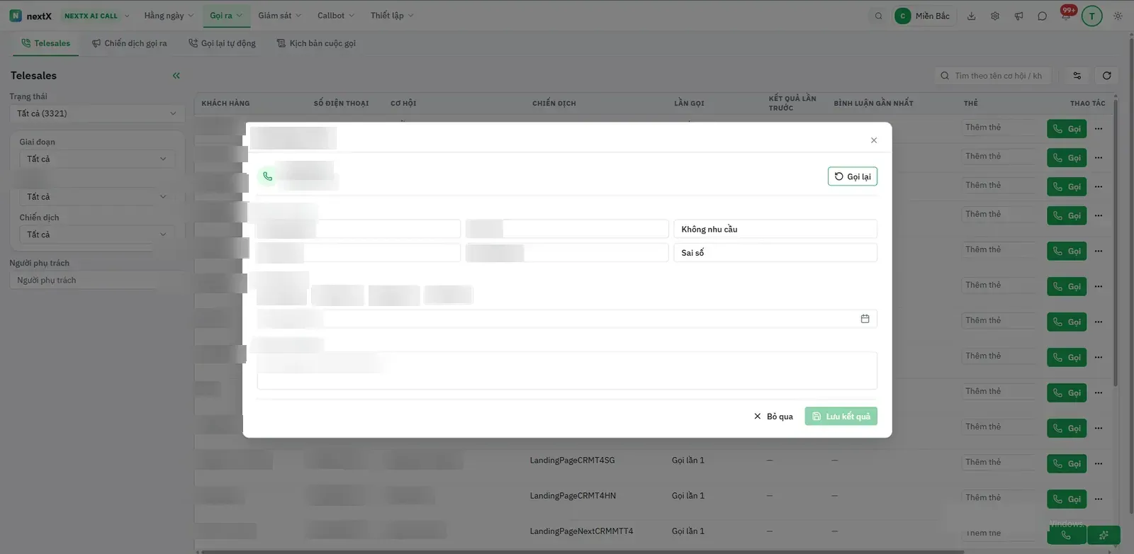The height and width of the screenshot is (554, 1134).
Task: Open the Giai đoạn dropdown
Action: click(x=97, y=159)
